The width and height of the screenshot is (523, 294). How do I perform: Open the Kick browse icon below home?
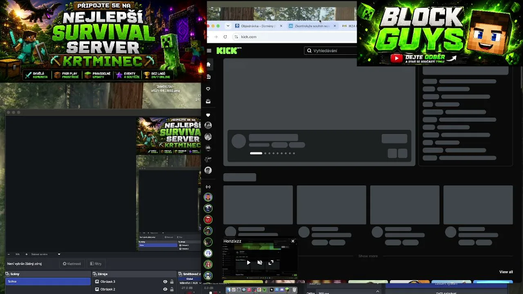pos(208,77)
